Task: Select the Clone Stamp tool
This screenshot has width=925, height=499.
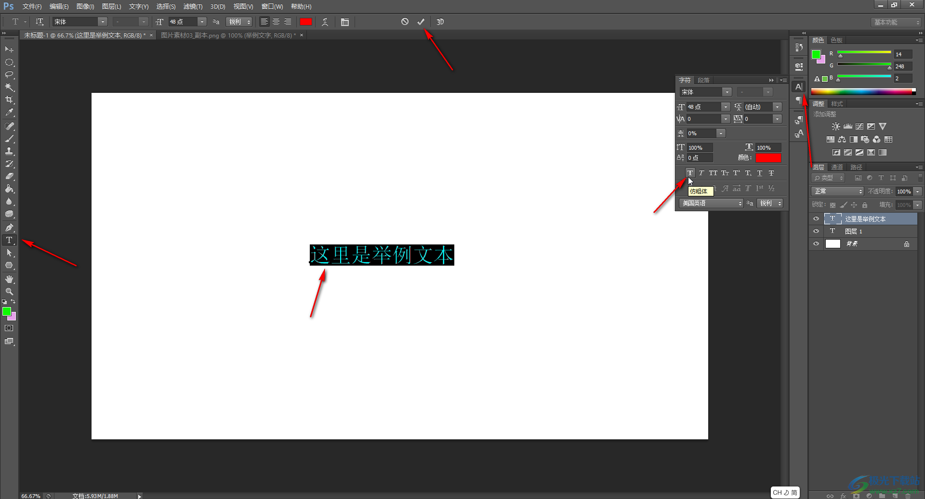Action: (9, 151)
